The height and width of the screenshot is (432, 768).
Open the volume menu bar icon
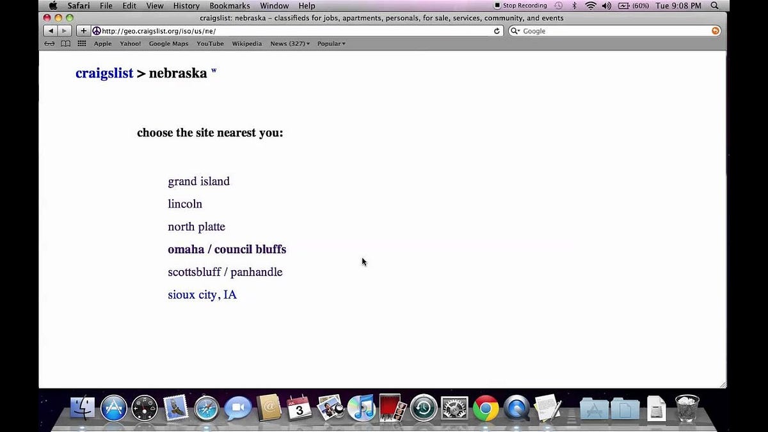(x=606, y=6)
